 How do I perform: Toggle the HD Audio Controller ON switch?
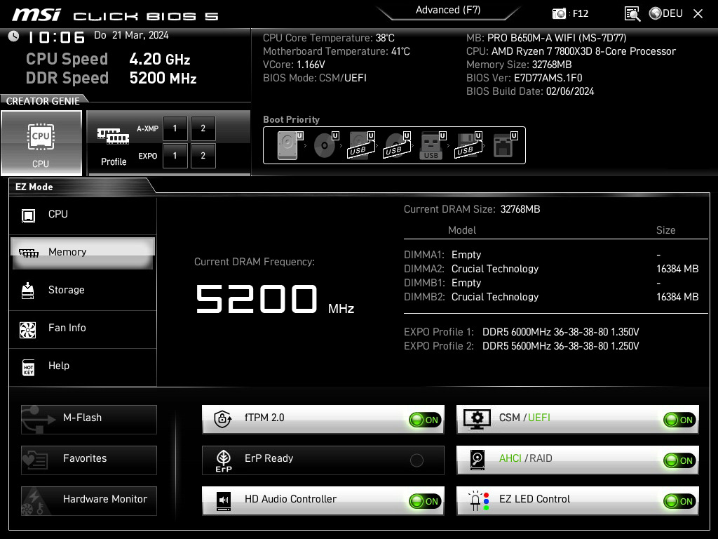coord(425,501)
